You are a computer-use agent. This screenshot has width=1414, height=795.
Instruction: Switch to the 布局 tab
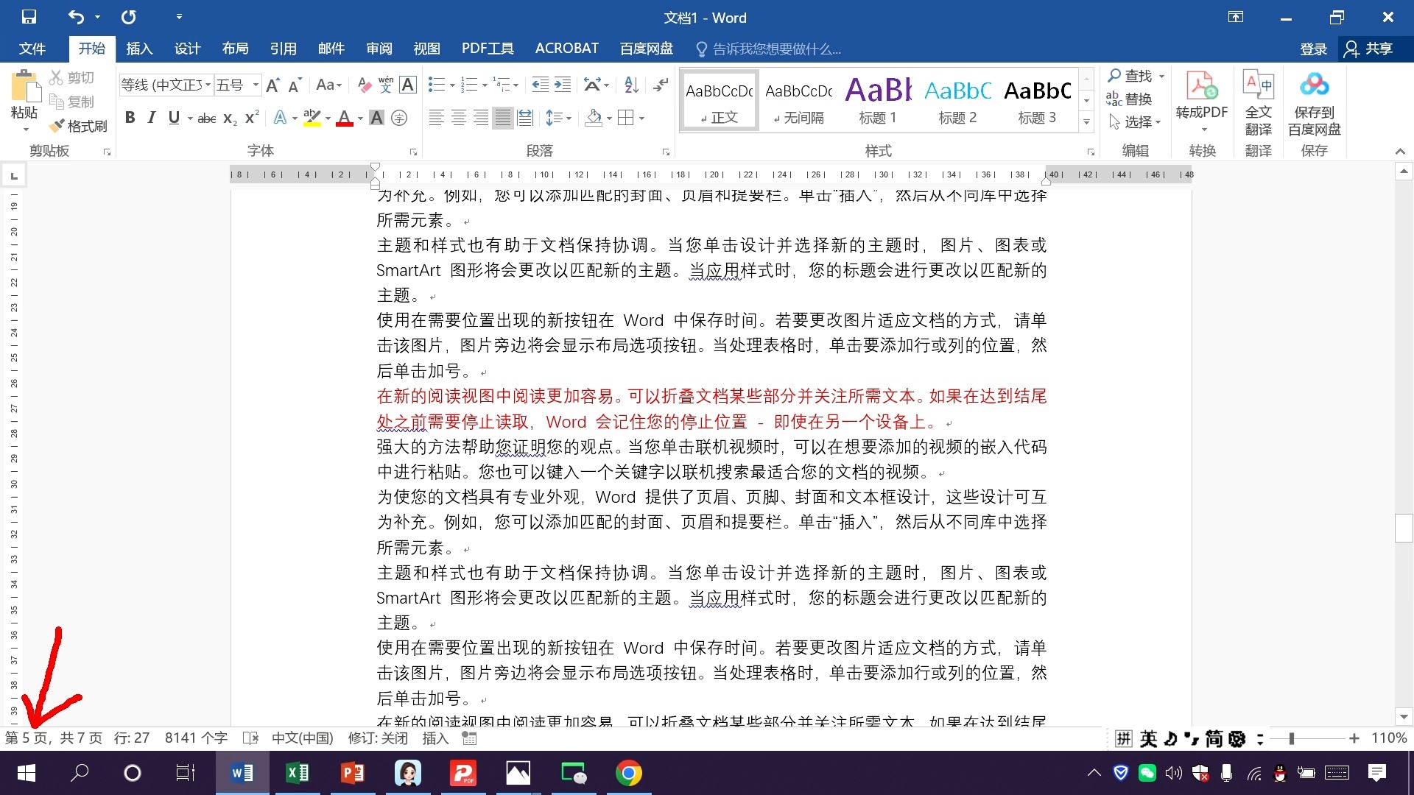tap(235, 49)
